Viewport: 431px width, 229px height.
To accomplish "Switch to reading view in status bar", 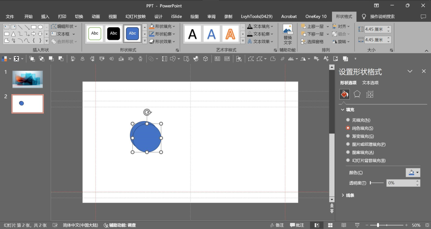I will 344,225.
